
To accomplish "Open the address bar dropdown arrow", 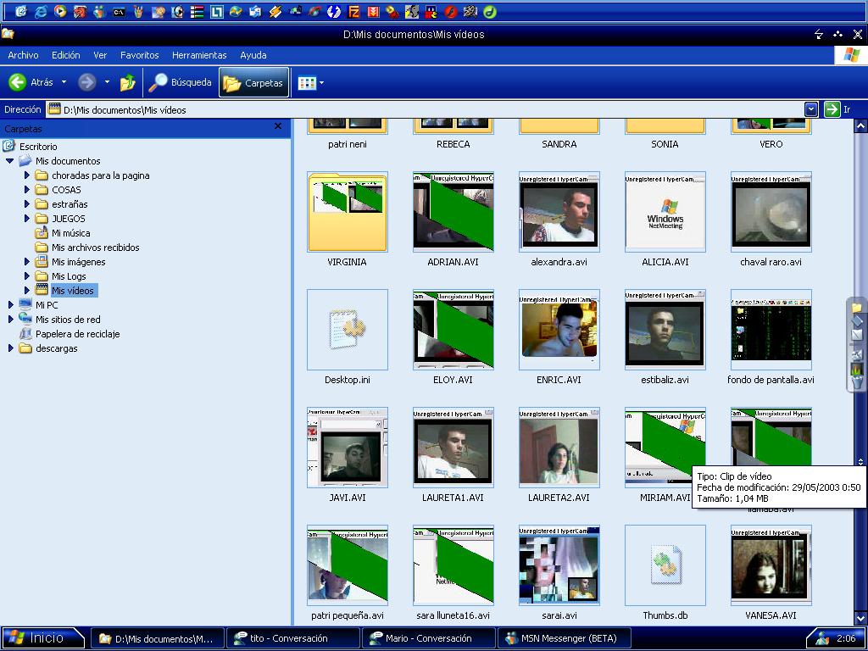I will pos(811,109).
